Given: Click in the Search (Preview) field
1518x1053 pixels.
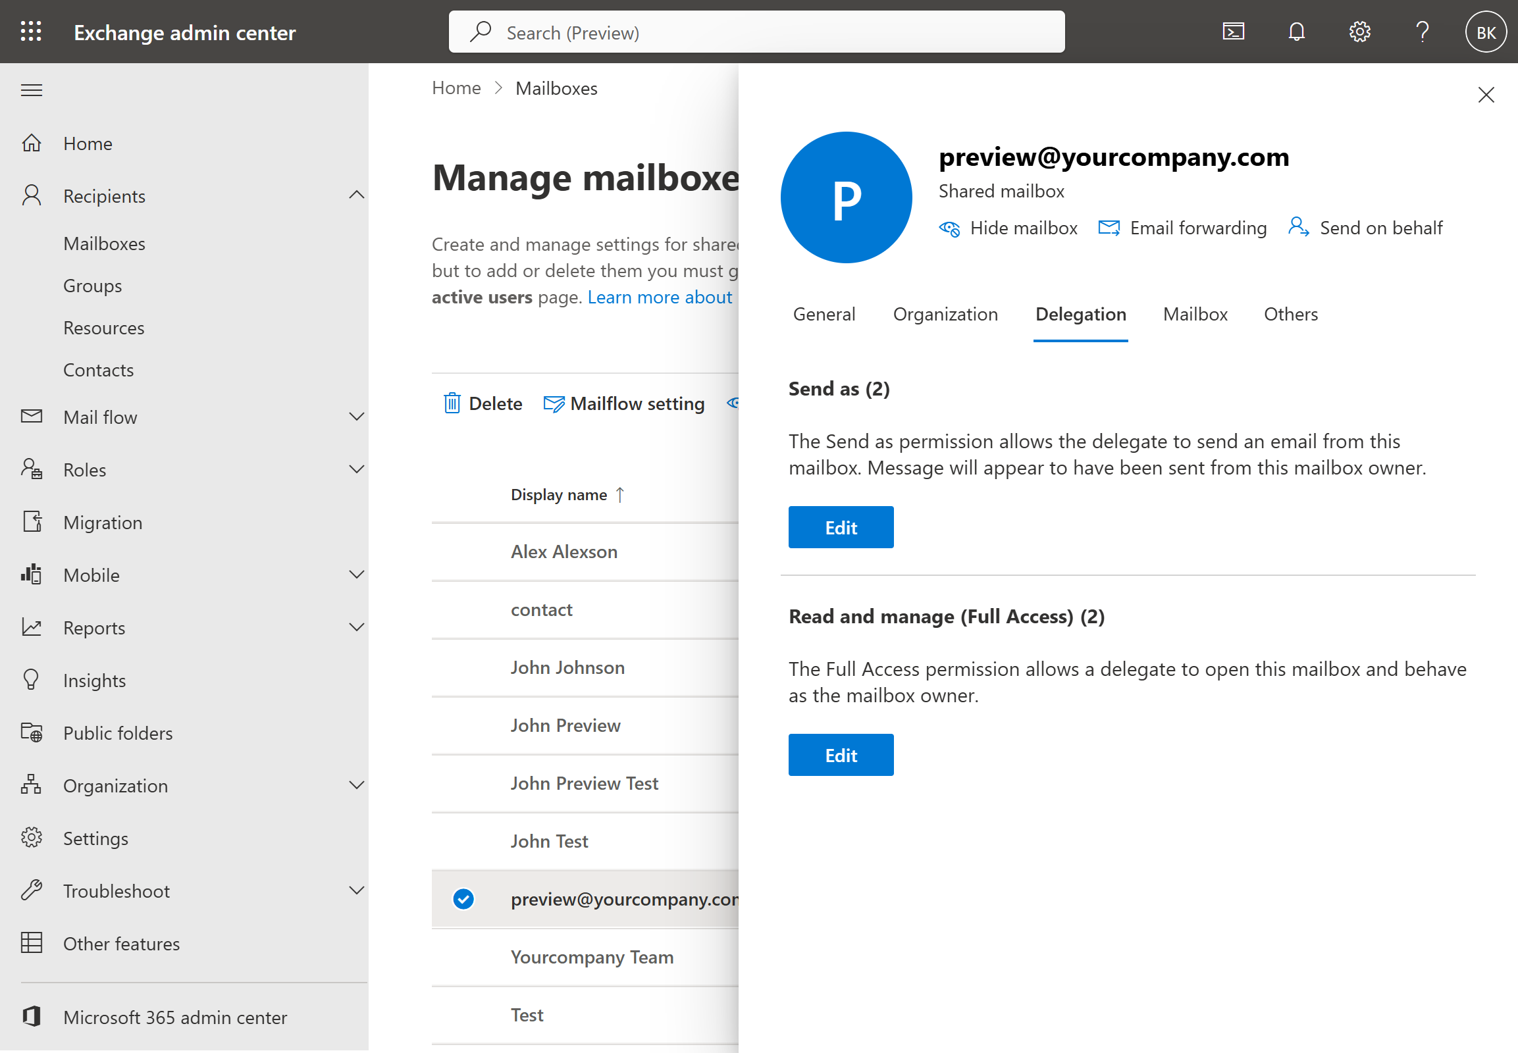Looking at the screenshot, I should point(756,32).
